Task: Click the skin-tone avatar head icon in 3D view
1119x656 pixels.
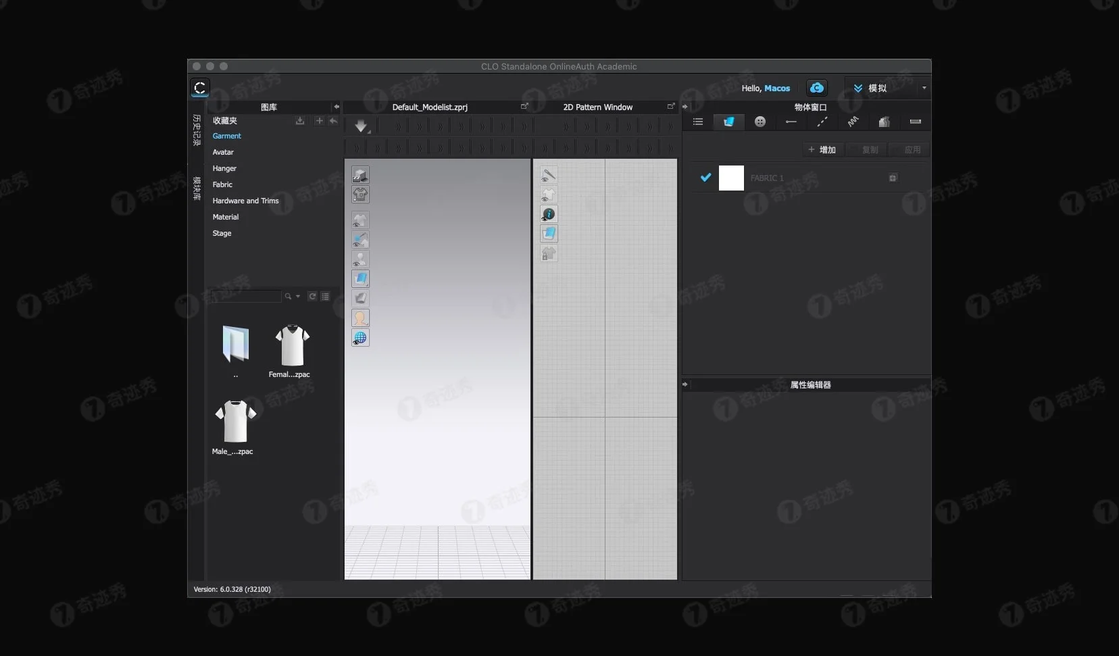Action: coord(360,318)
